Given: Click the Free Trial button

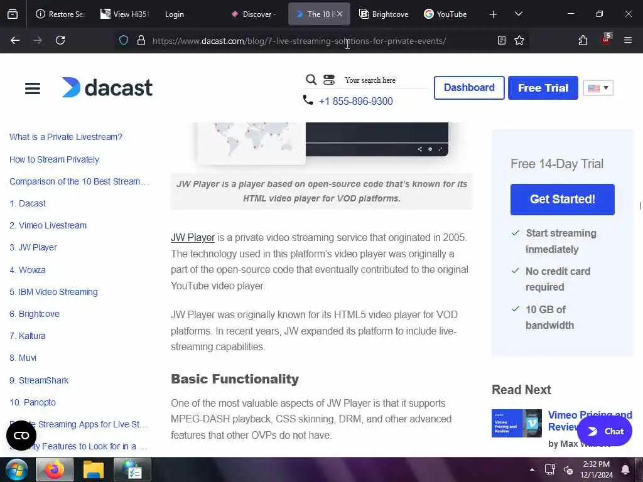Looking at the screenshot, I should (543, 88).
